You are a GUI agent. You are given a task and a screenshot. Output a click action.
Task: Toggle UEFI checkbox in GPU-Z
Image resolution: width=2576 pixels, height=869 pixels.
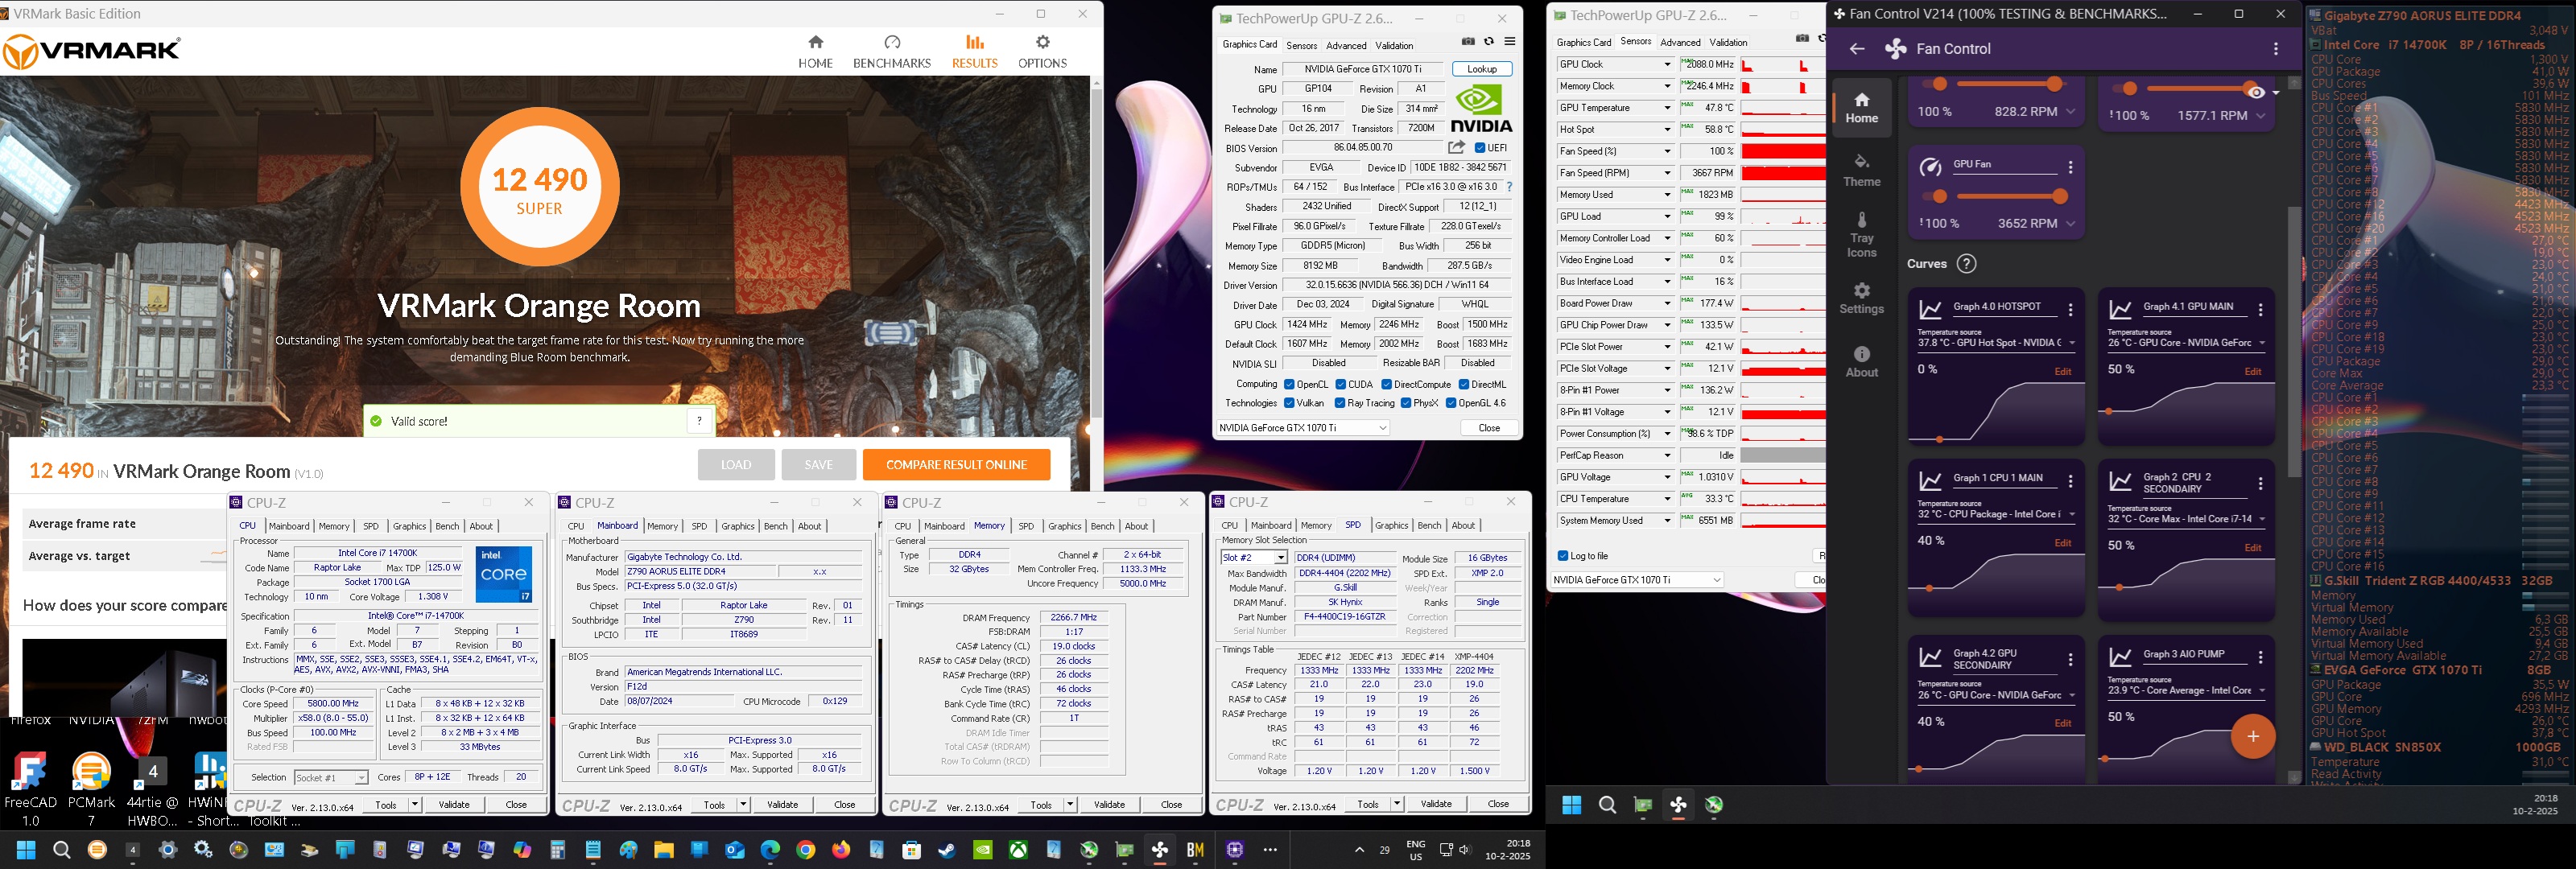coord(1480,148)
